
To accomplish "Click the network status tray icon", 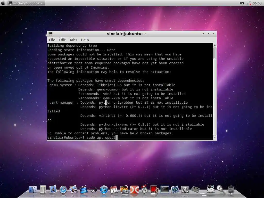I will click(249, 3).
